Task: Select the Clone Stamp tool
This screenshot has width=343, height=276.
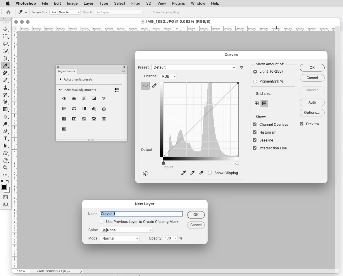Action: (5, 88)
